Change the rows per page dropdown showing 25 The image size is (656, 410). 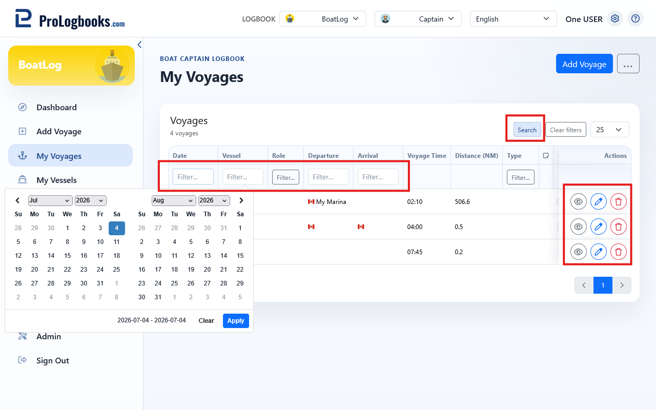pos(610,130)
